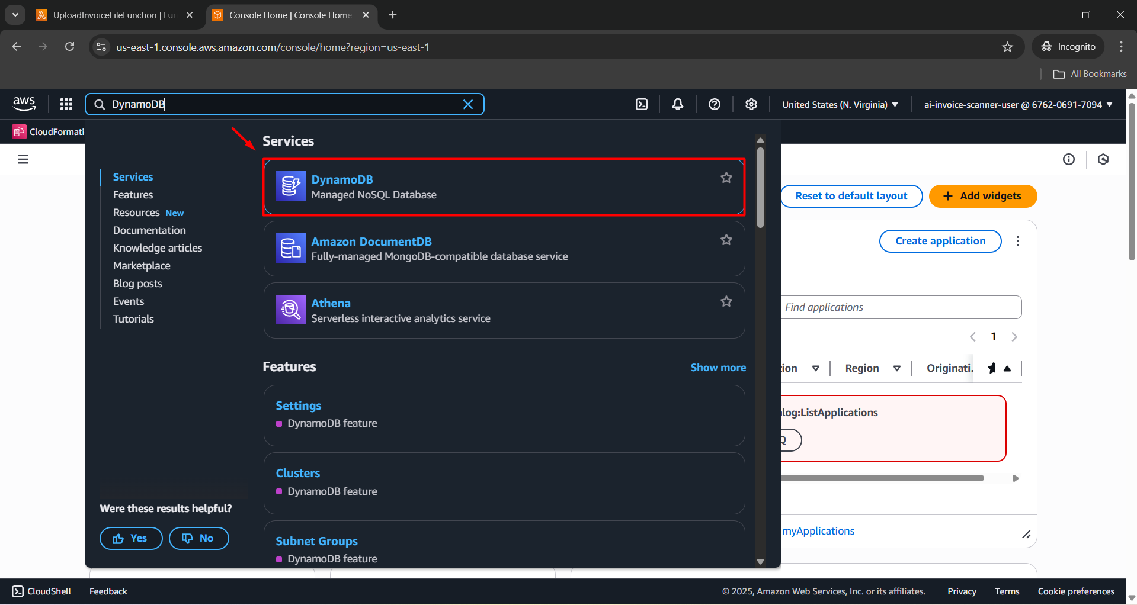1137x605 pixels.
Task: Open the United States (N. Virginia) region dropdown
Action: tap(839, 104)
